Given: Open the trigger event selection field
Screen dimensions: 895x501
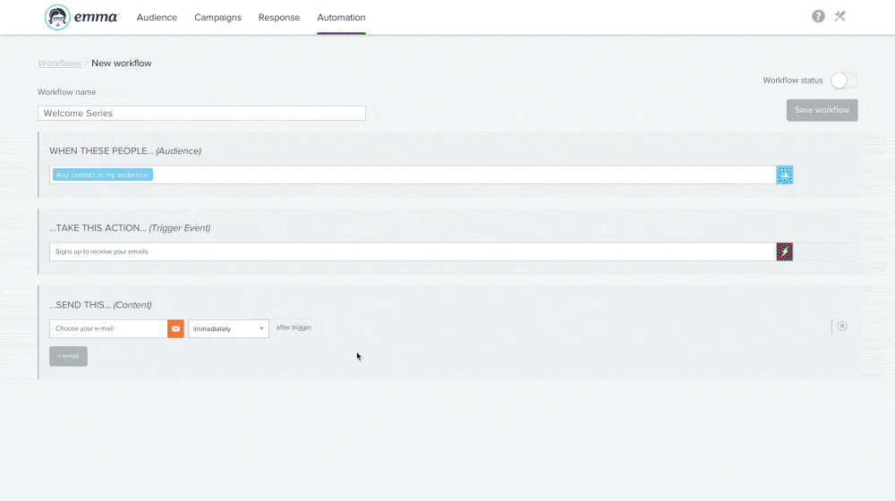Looking at the screenshot, I should click(413, 251).
